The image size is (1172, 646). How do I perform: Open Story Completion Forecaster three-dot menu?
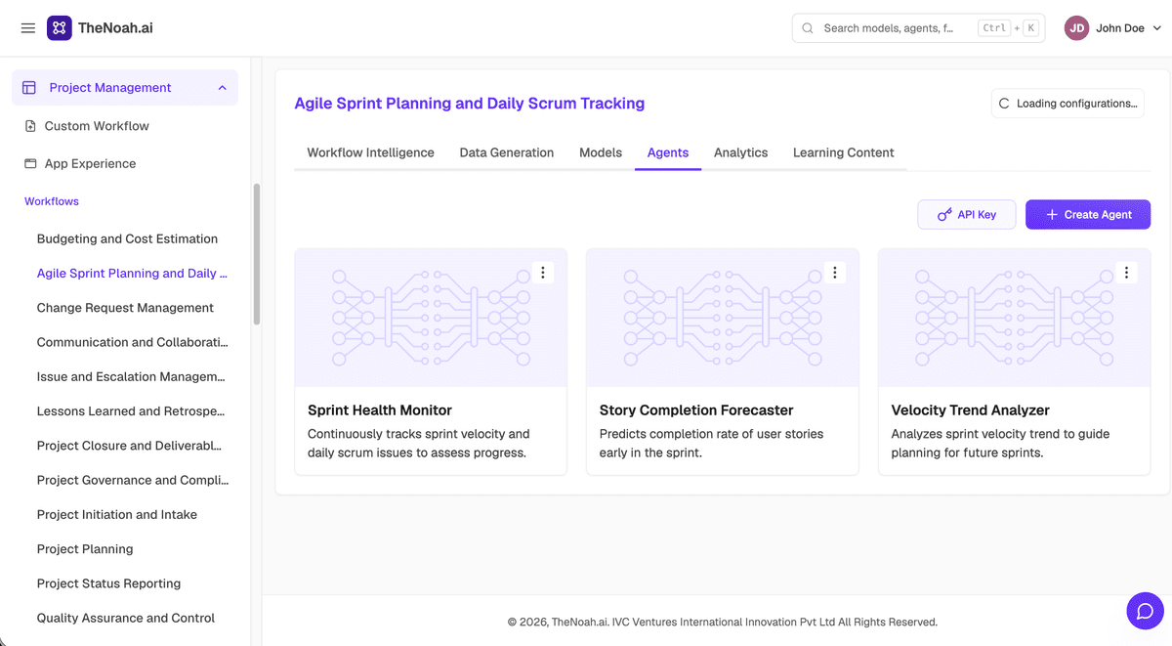(835, 273)
